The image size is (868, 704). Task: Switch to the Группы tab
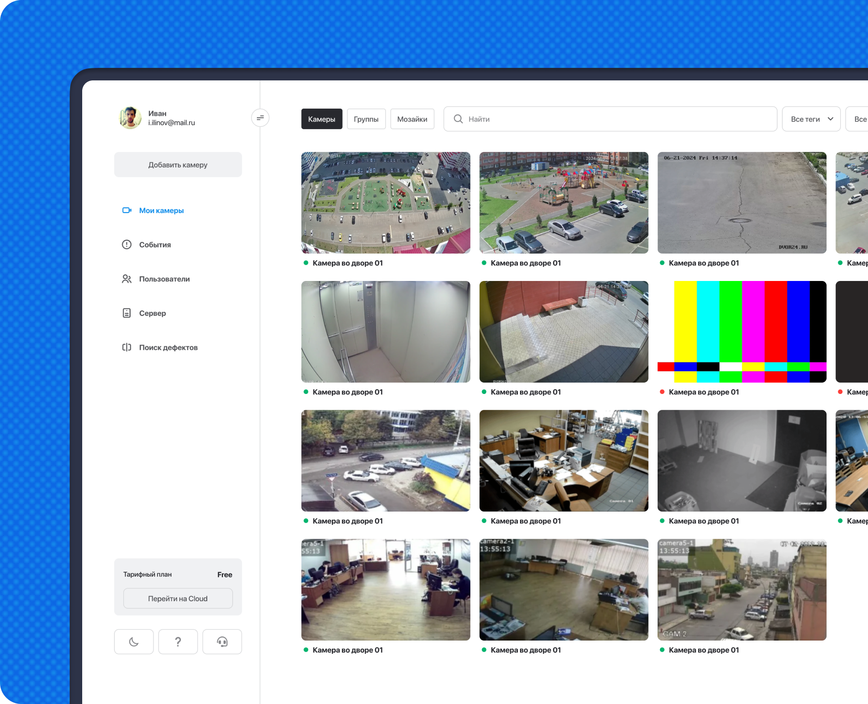366,119
